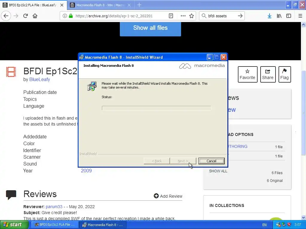Image resolution: width=306 pixels, height=229 pixels.
Task: Switch to the BFDI Ep1Sc2 FLA File tab
Action: coord(33,5)
